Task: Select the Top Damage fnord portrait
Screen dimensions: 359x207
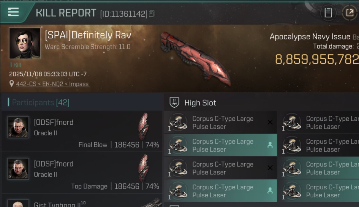Action: pyautogui.click(x=18, y=169)
